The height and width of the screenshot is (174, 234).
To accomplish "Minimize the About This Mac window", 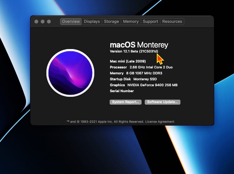I will (43, 22).
